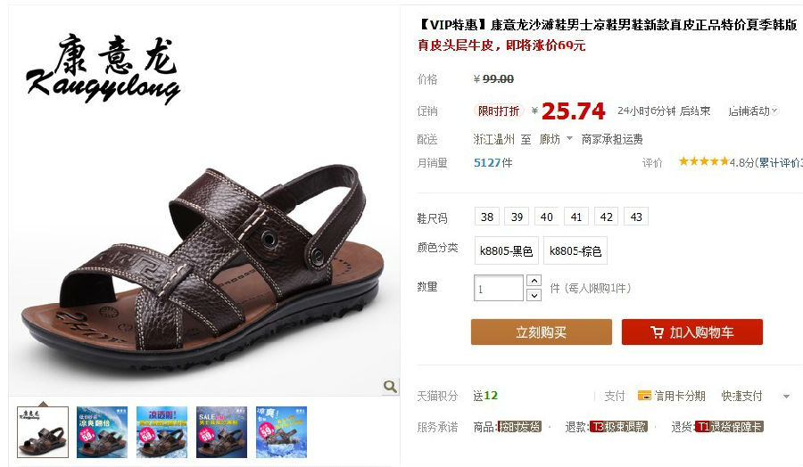Expand the 店铺活动 store promotions dropdown
This screenshot has width=803, height=467.
click(x=753, y=111)
